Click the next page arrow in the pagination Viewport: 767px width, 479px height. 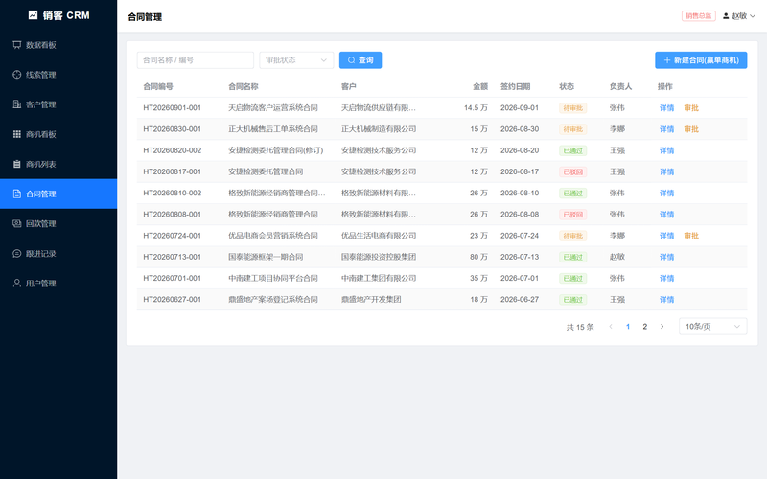(662, 326)
